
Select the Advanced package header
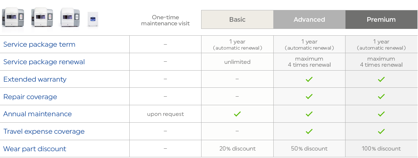(x=309, y=19)
